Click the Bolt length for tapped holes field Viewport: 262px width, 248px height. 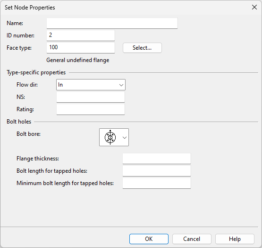point(157,171)
